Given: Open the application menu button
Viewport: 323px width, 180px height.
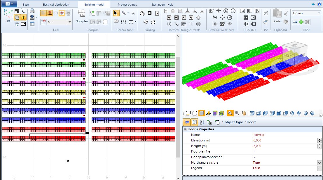Looking at the screenshot, I should [x=9, y=4].
